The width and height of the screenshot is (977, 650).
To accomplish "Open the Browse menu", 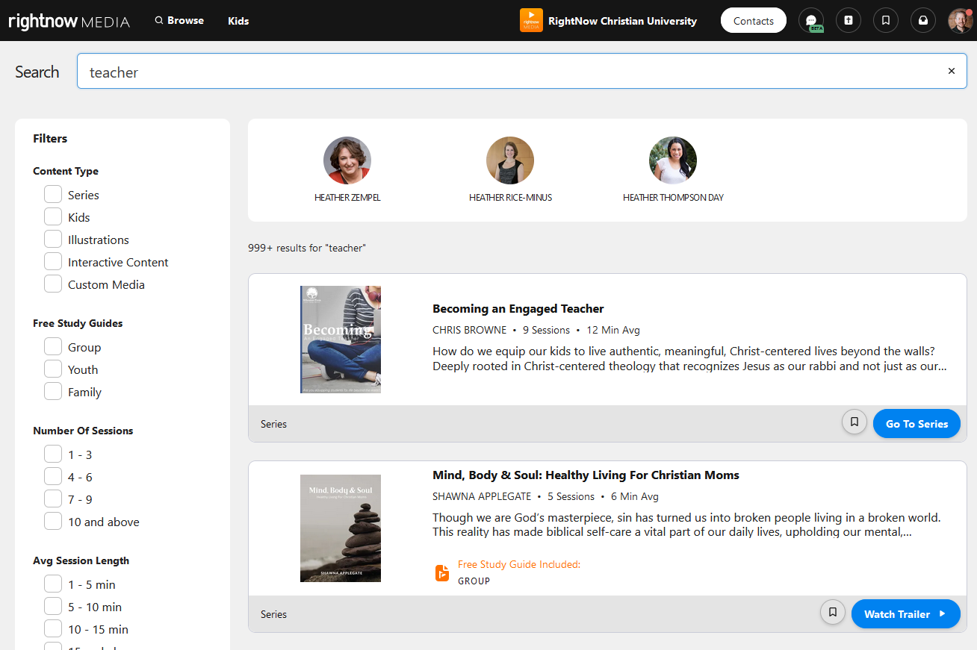I will 179,21.
